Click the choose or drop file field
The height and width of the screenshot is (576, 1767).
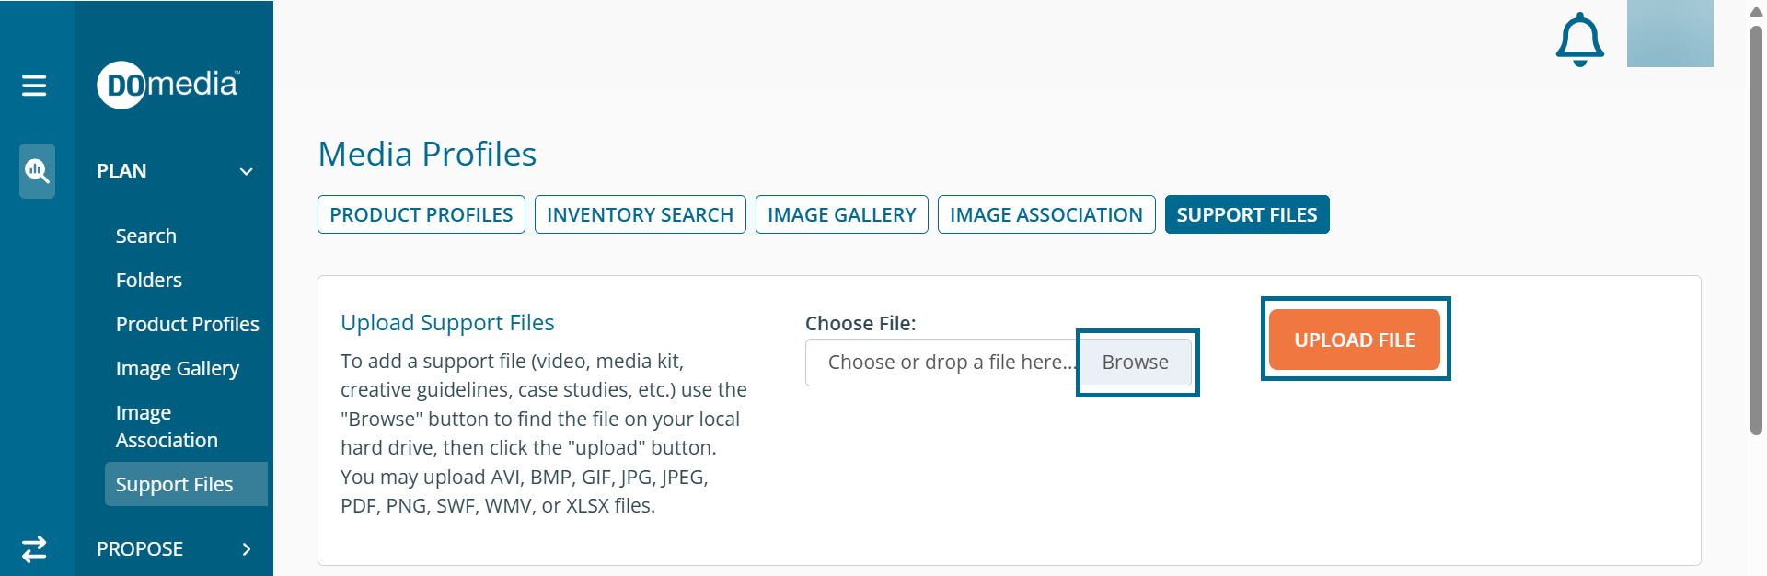pos(942,363)
